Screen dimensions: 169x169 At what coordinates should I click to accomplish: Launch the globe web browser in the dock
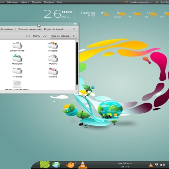click(x=56, y=165)
